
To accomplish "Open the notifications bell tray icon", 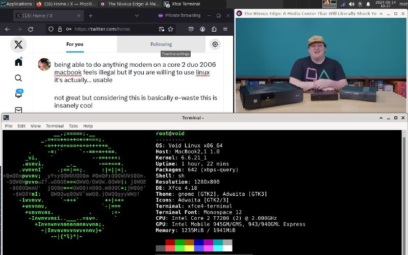I will 368,4.
